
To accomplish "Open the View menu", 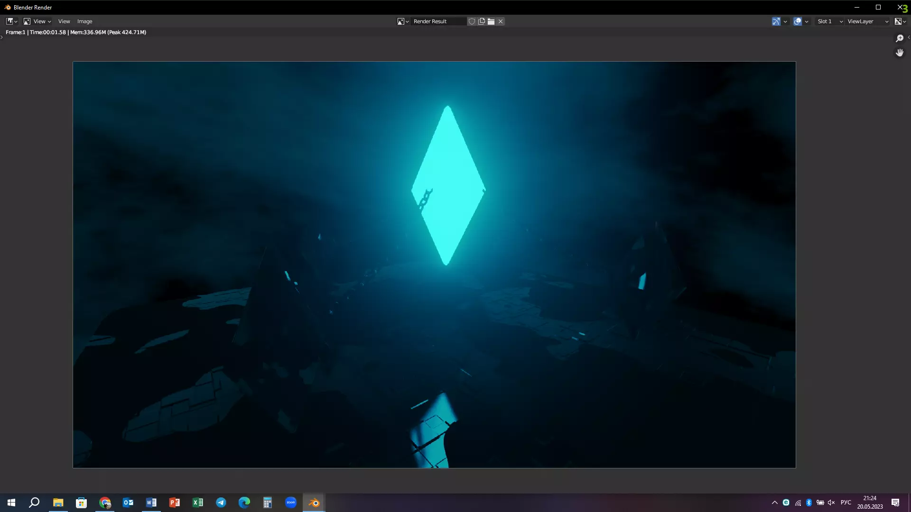I will (64, 21).
